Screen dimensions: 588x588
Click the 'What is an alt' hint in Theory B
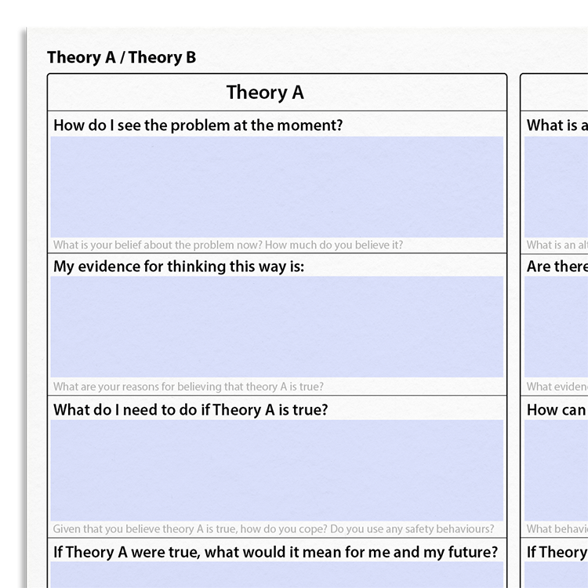tap(557, 245)
